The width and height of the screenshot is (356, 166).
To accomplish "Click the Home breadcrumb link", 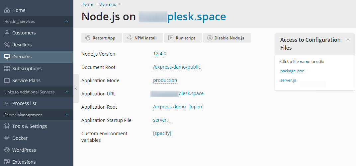I will point(87,4).
